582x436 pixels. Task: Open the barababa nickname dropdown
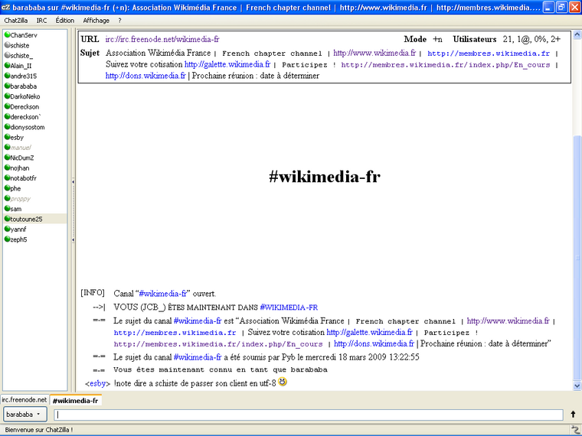click(x=25, y=414)
